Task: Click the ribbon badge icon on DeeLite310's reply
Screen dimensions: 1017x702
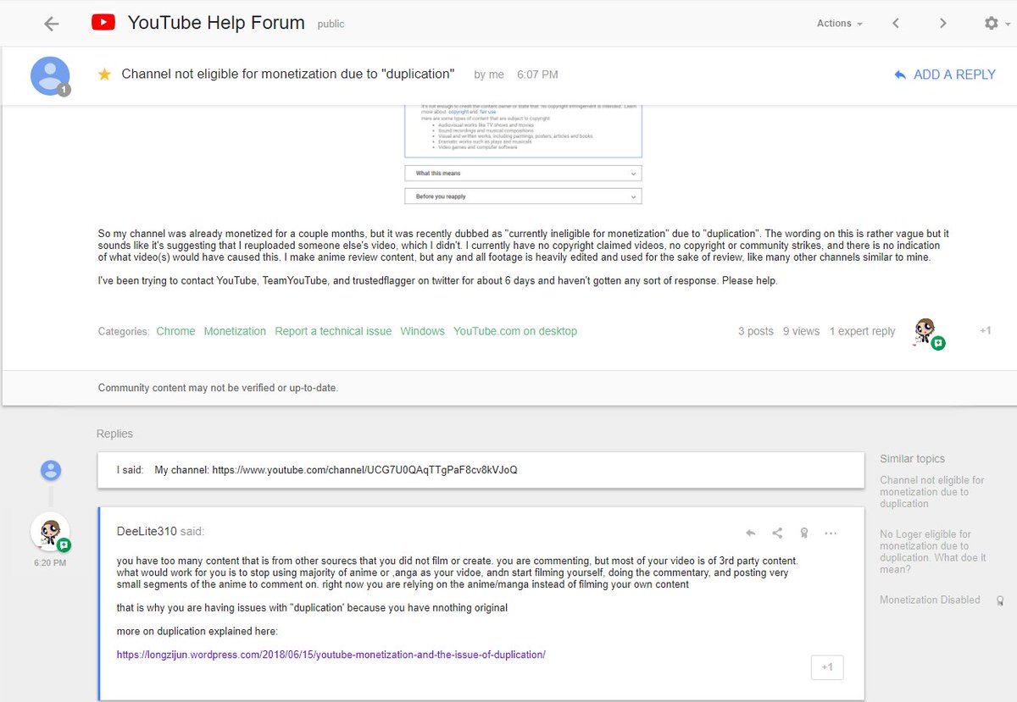Action: pyautogui.click(x=803, y=533)
